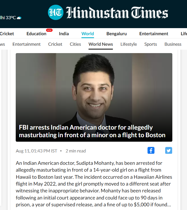Open the Hindustan Times wordmark homepage
Screen dimensions: 187x210
(x=117, y=13)
